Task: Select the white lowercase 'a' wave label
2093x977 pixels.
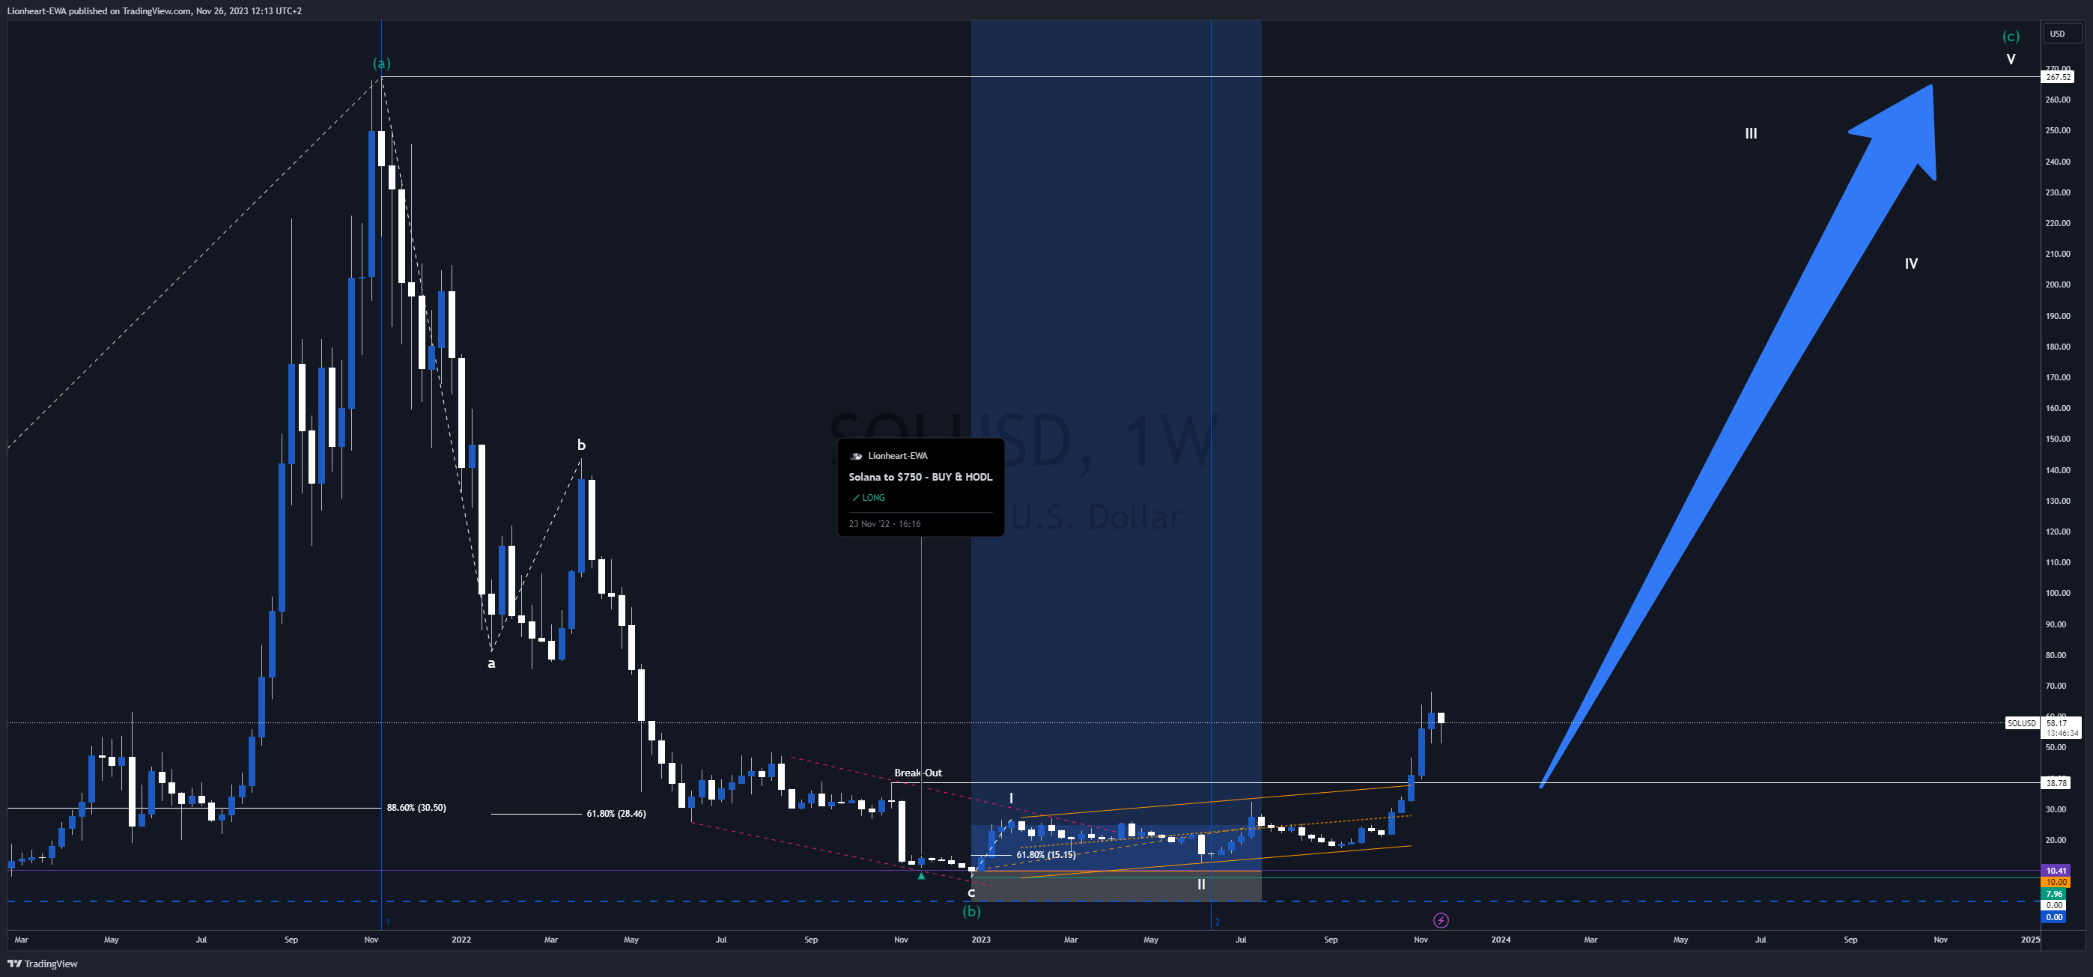Action: point(490,663)
